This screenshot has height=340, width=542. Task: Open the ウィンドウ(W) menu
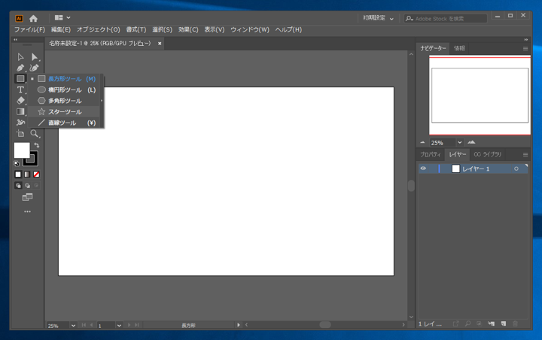coord(250,30)
